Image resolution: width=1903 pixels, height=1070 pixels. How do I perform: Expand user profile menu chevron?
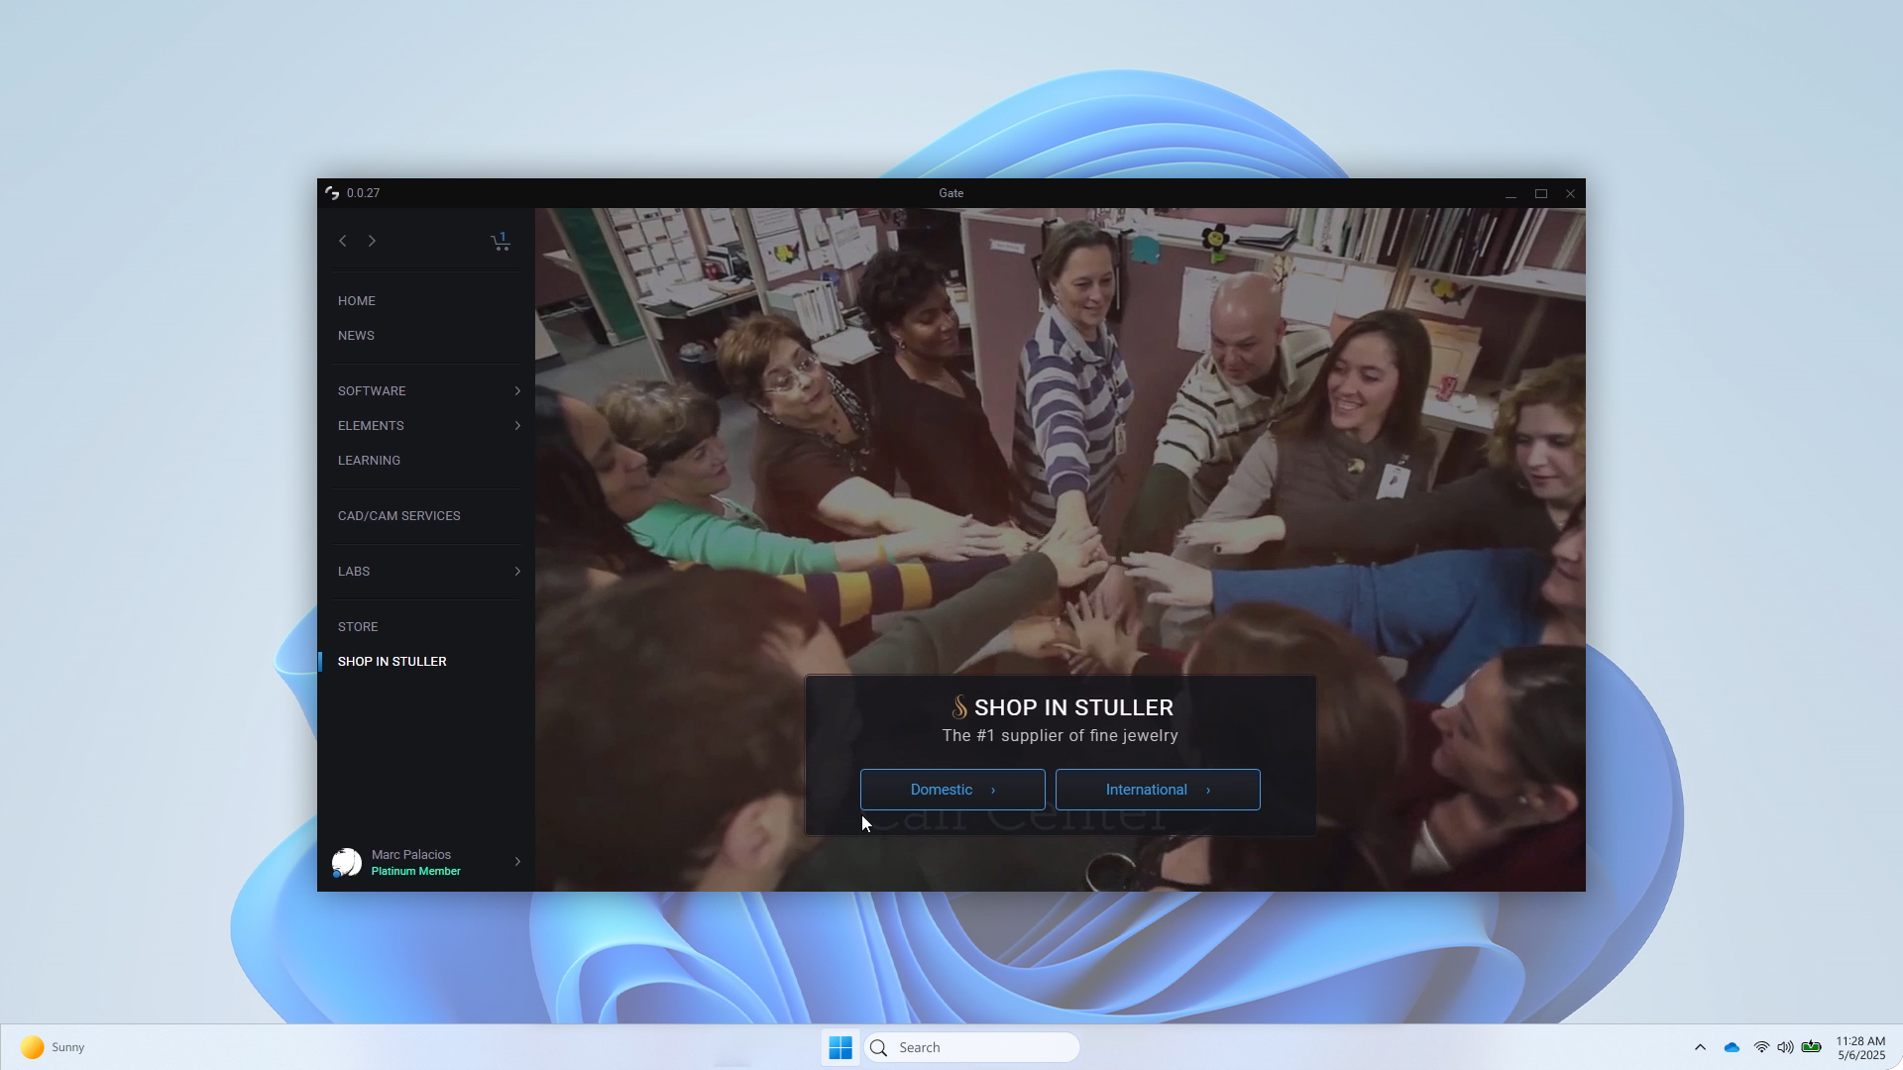point(517,862)
